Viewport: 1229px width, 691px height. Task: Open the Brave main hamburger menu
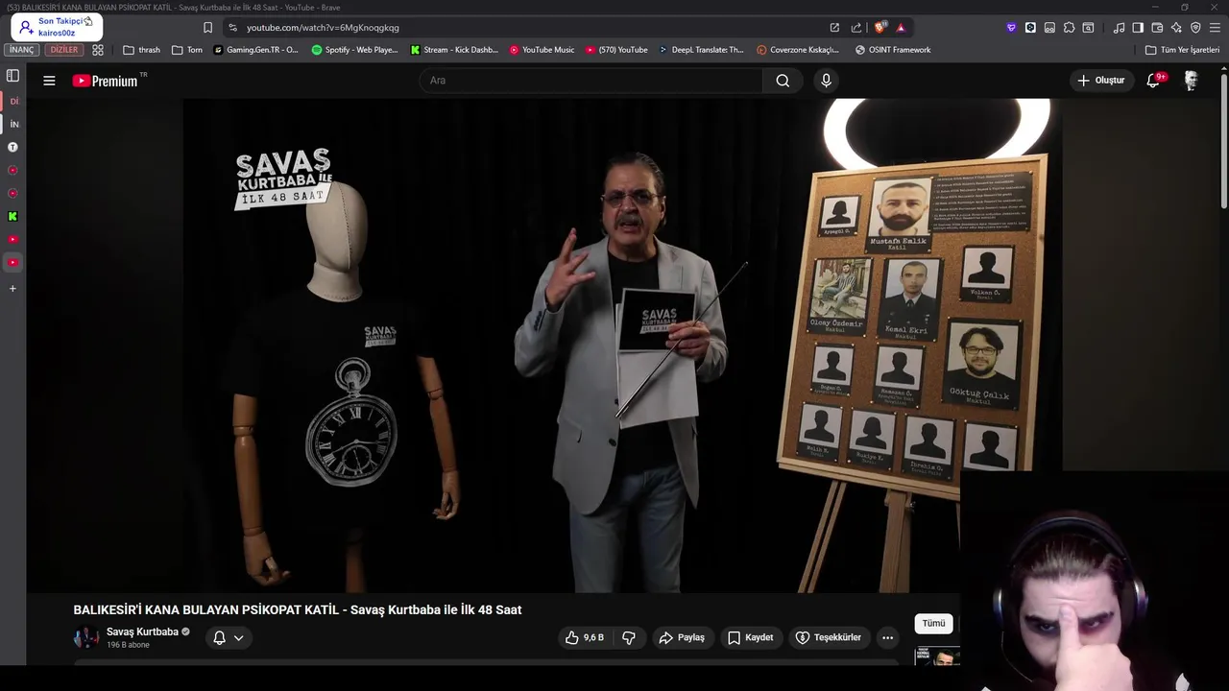coord(1215,28)
